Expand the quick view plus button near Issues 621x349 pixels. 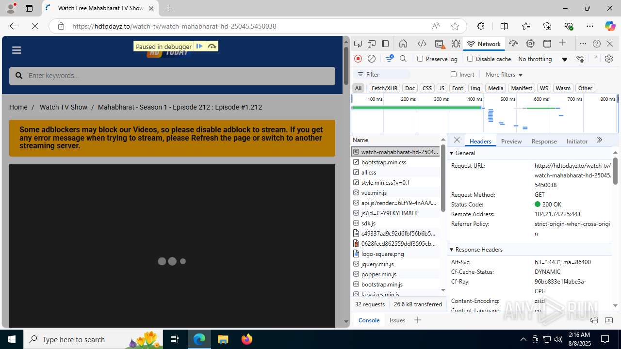point(417,320)
